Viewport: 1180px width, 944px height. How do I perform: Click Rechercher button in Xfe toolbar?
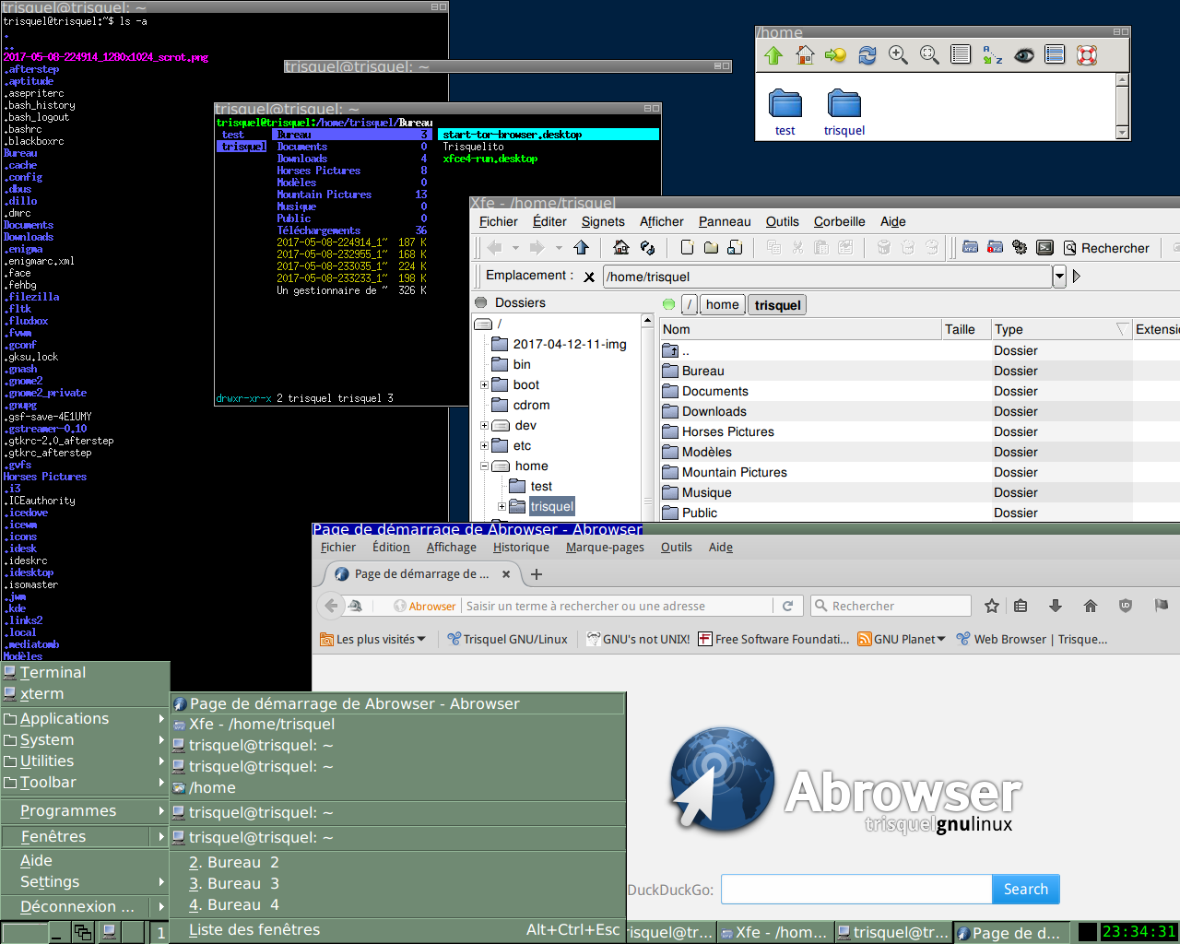1106,248
